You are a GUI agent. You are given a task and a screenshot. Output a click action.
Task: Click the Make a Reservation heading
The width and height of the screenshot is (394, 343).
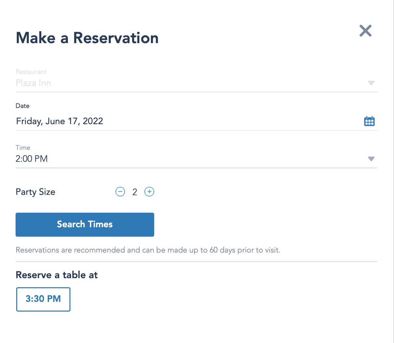click(87, 38)
